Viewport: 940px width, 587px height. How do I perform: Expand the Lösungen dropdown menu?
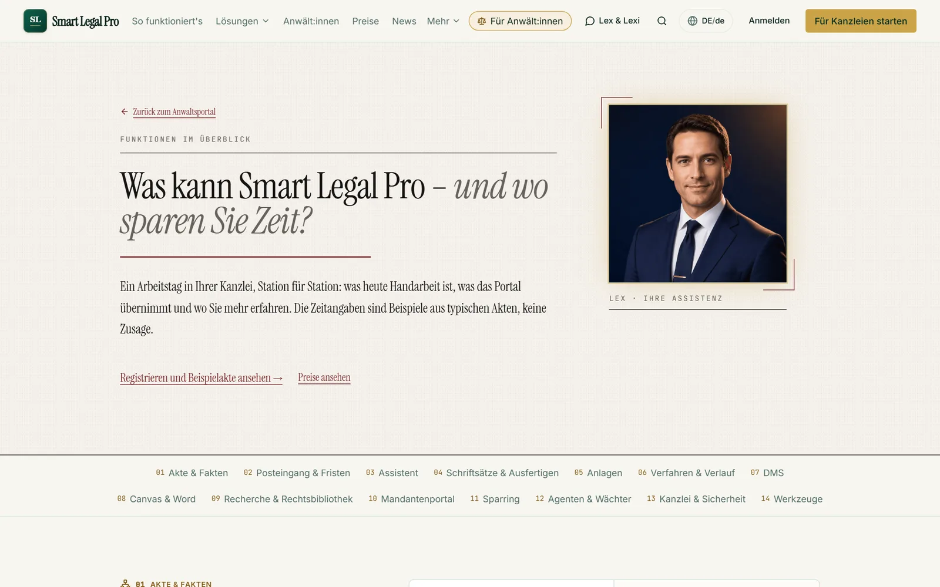pos(242,21)
